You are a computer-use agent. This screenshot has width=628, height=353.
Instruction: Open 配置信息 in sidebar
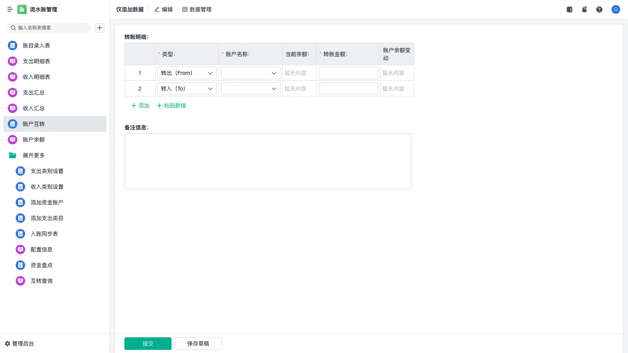[x=55, y=249]
